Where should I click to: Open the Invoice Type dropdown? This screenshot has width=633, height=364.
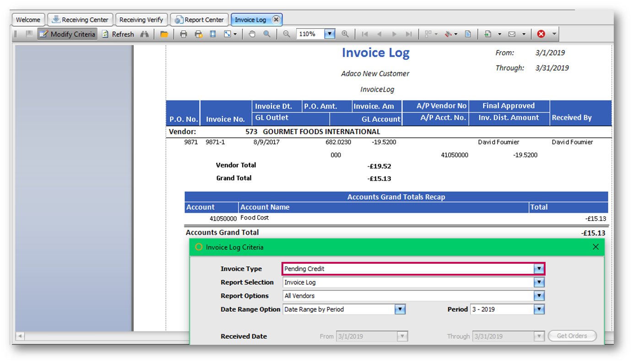tap(539, 269)
